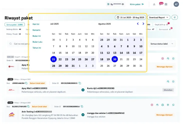Open the Semua status label dropdown
Viewport: 183px width, 125px height.
tap(162, 44)
